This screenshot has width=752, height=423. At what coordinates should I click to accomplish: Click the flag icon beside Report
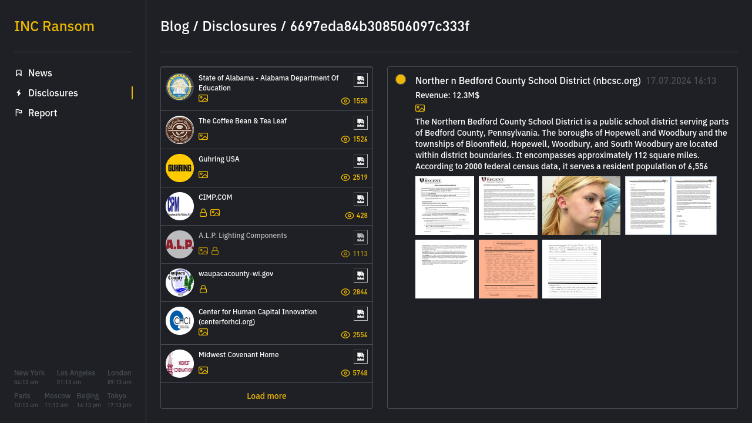tap(19, 113)
